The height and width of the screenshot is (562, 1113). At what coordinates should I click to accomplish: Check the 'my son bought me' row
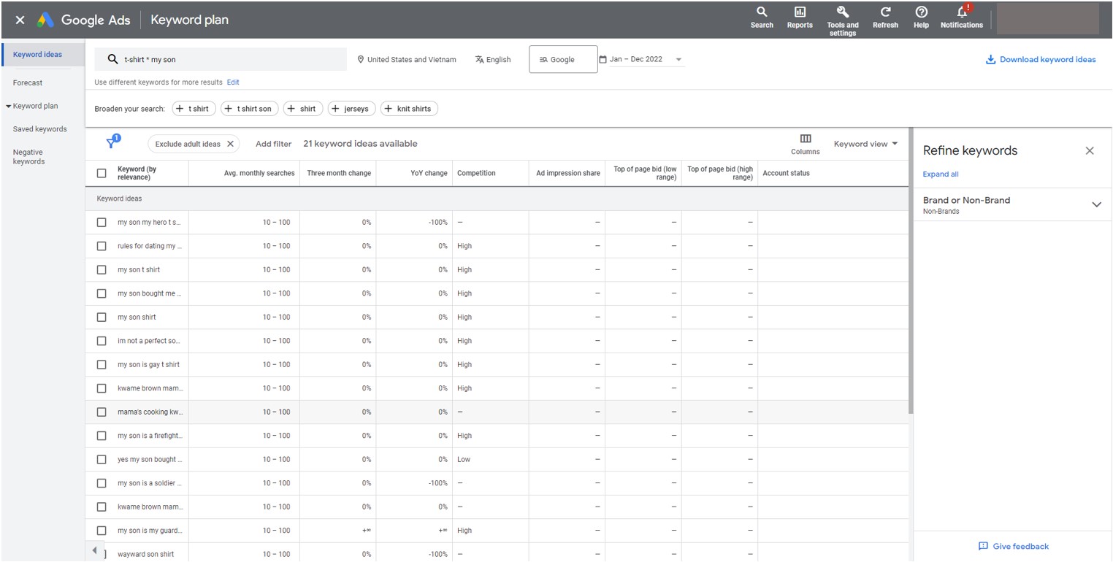pos(102,293)
